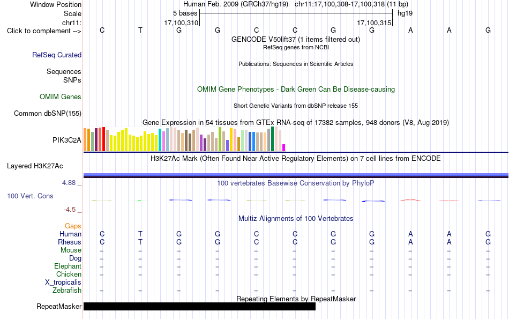The width and height of the screenshot is (509, 319).
Task: Click the OMIM Gene Phenotypes track title
Action: (296, 90)
